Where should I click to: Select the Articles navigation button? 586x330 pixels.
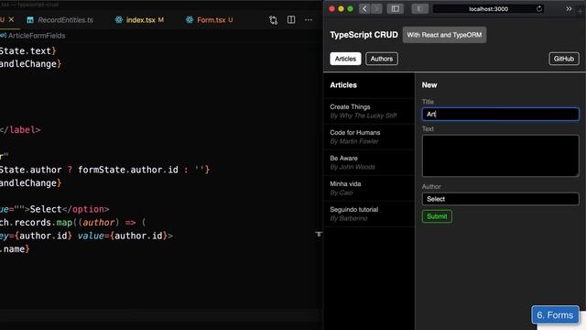pyautogui.click(x=345, y=59)
